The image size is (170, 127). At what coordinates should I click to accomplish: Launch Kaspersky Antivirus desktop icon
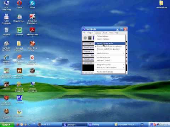[32, 19]
